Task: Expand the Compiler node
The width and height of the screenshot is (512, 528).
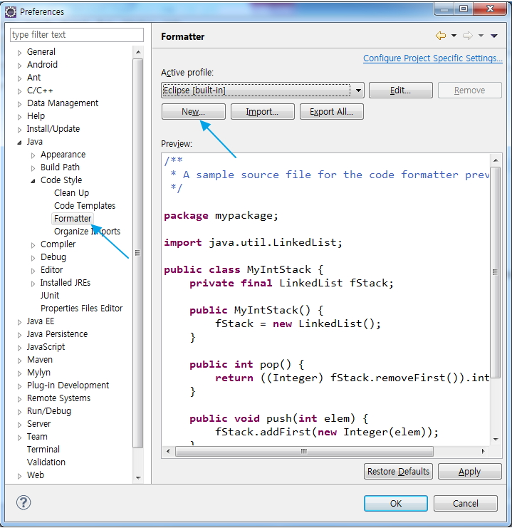Action: coord(33,245)
